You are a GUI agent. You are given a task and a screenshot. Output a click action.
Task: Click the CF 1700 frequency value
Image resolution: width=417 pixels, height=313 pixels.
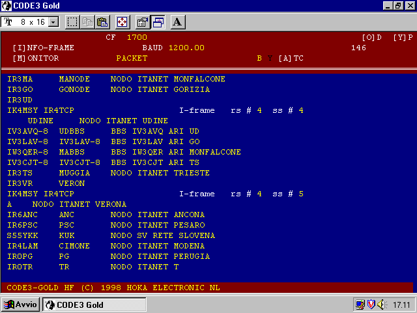[x=137, y=37]
